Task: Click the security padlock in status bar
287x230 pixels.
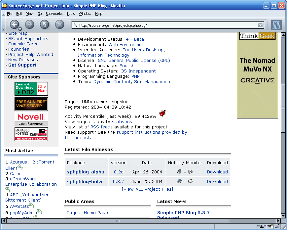Action: pos(277,226)
